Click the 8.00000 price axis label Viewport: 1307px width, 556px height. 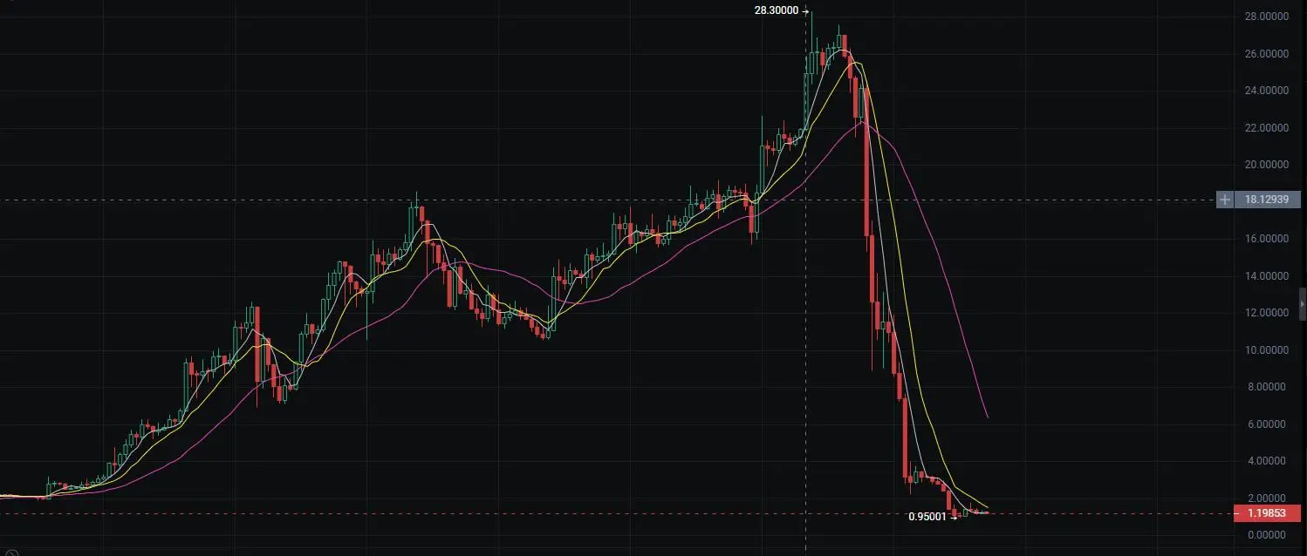(x=1269, y=387)
